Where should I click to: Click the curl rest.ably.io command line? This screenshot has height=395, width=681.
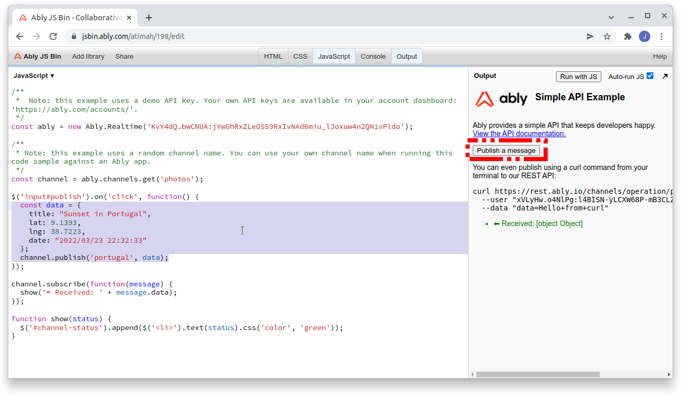click(x=573, y=191)
